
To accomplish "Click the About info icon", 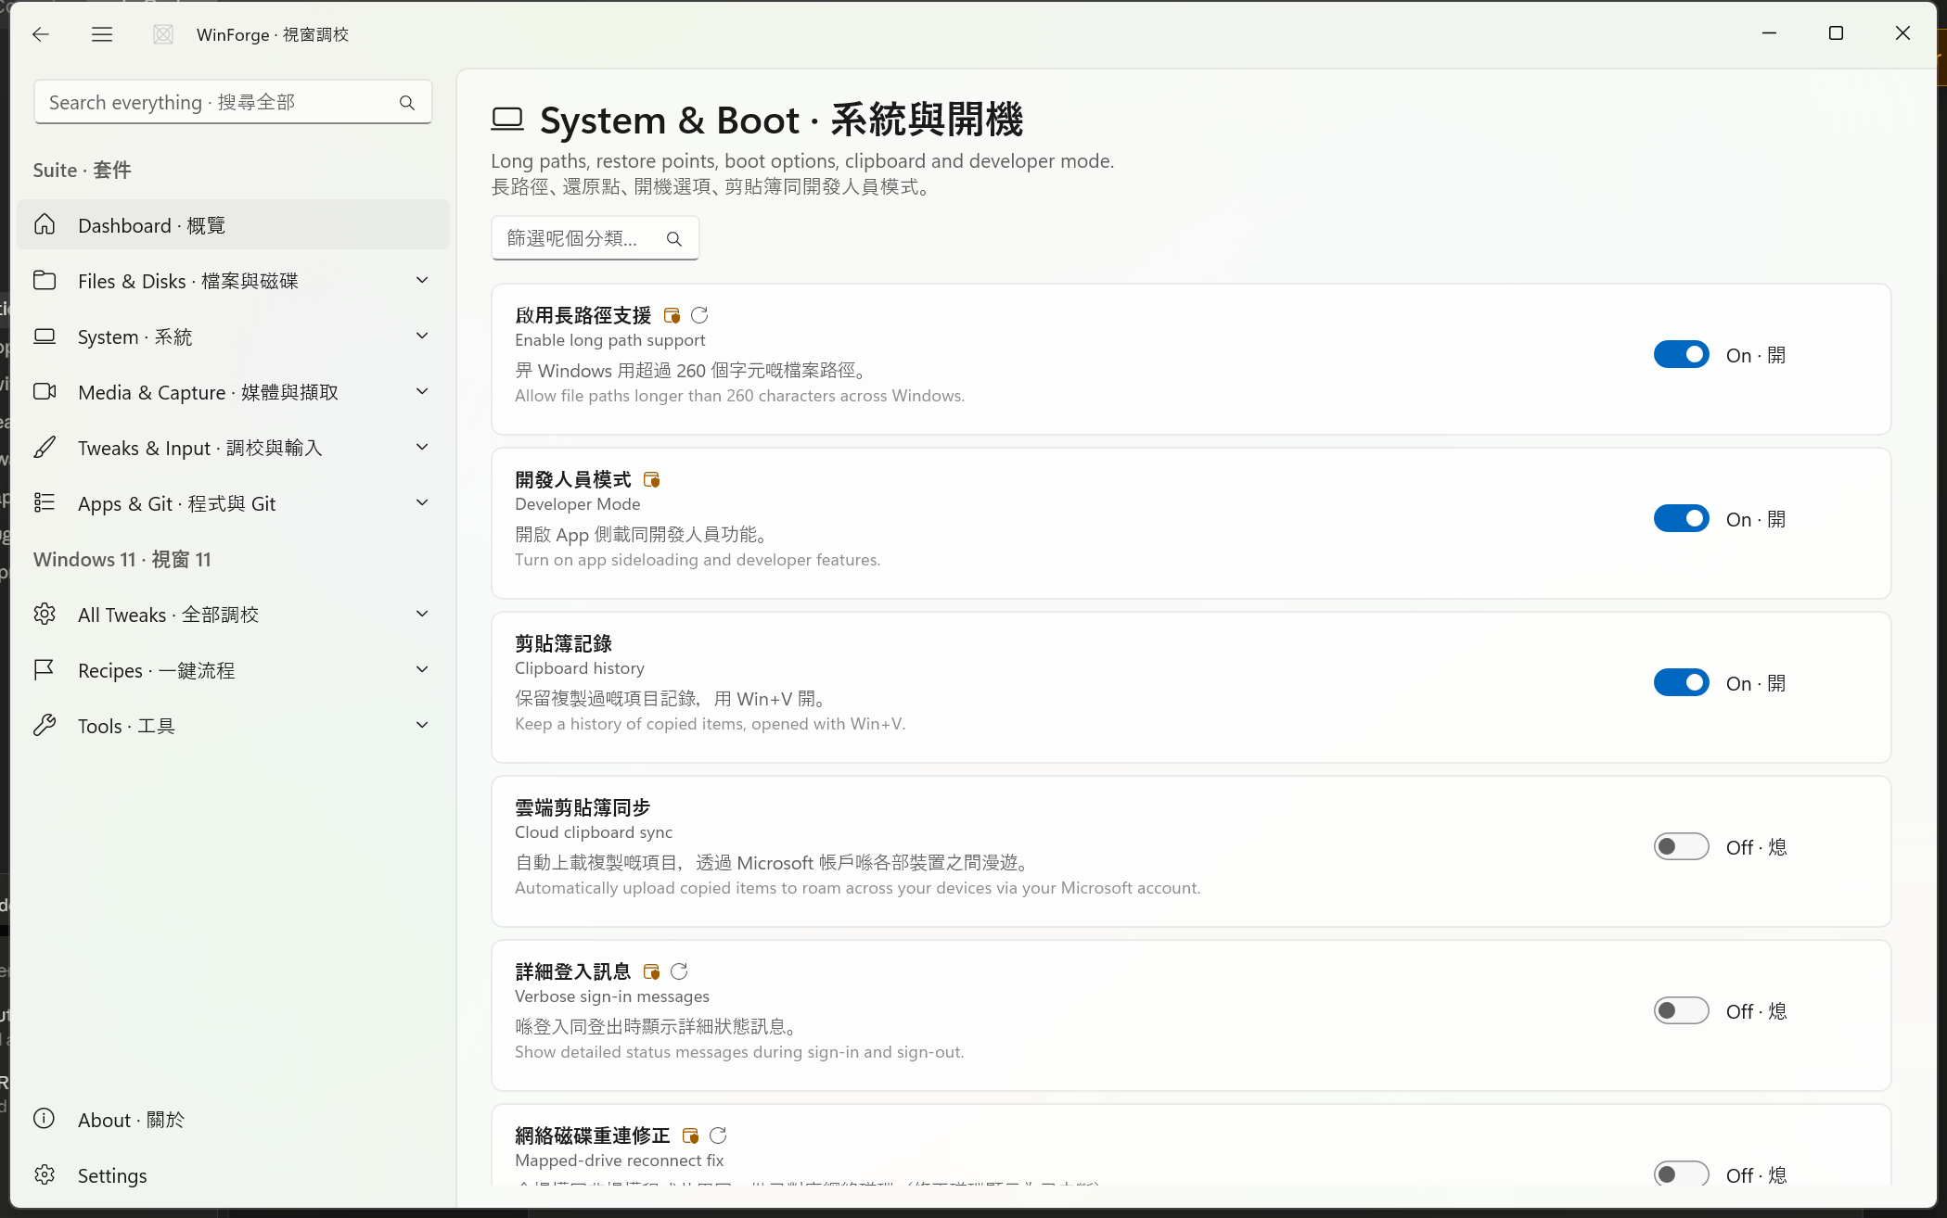I will click(45, 1119).
